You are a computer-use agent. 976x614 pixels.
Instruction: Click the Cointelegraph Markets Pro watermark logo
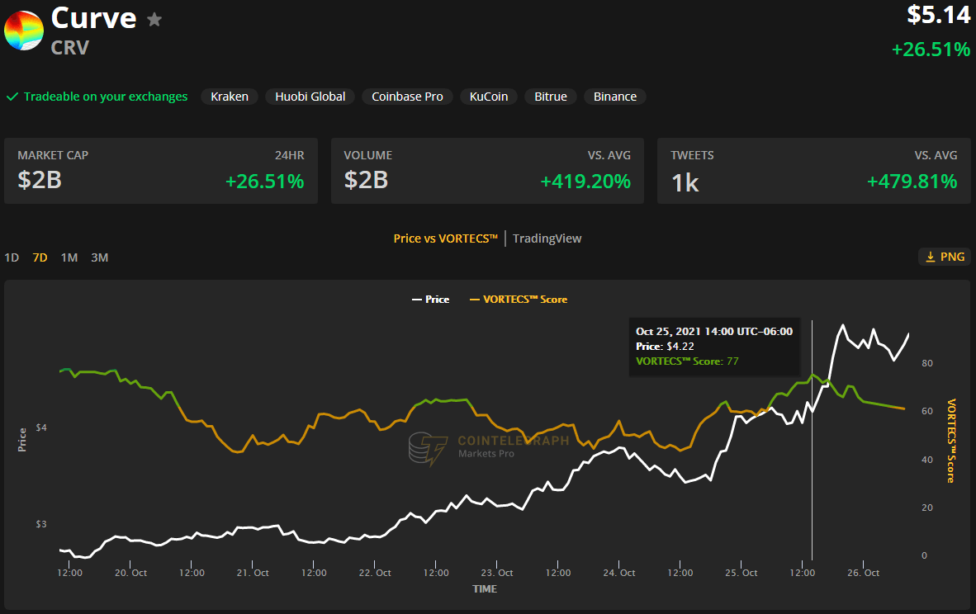(x=487, y=447)
